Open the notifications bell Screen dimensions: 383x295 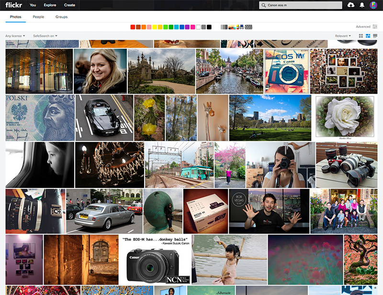point(362,5)
